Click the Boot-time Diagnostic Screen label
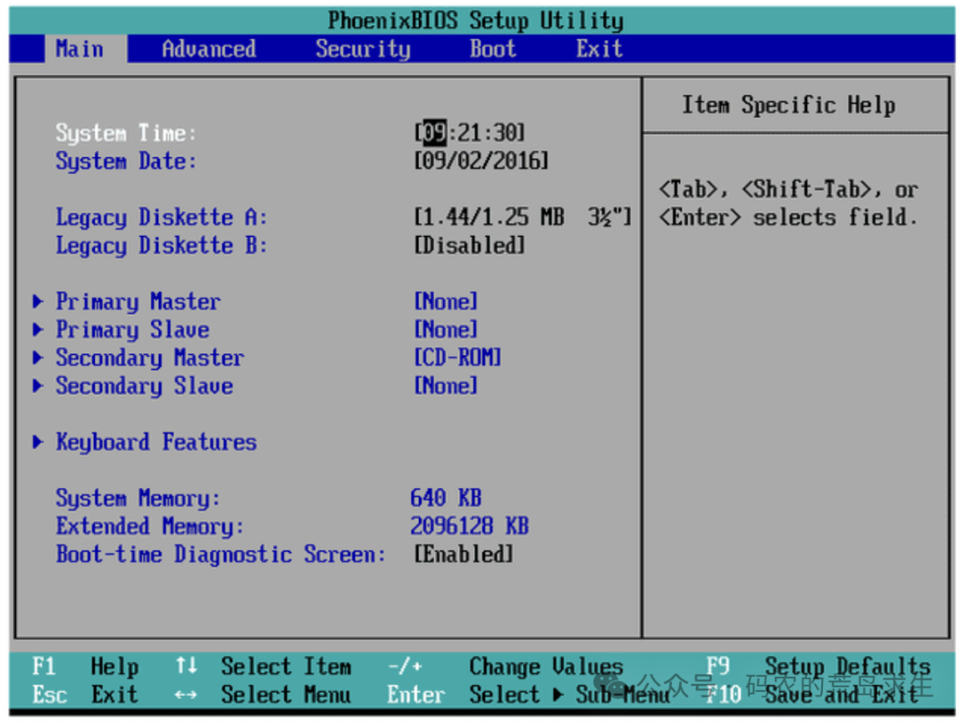Viewport: 965px width, 724px height. [x=221, y=554]
